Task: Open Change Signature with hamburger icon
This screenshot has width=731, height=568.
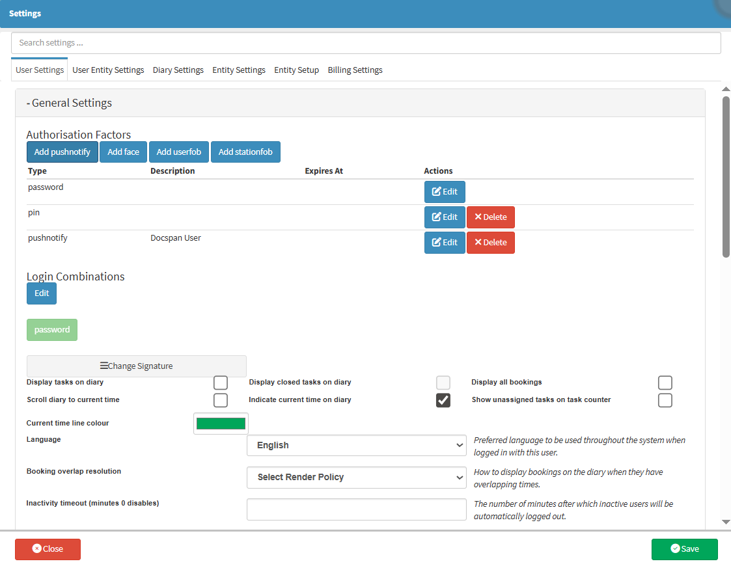Action: (136, 366)
